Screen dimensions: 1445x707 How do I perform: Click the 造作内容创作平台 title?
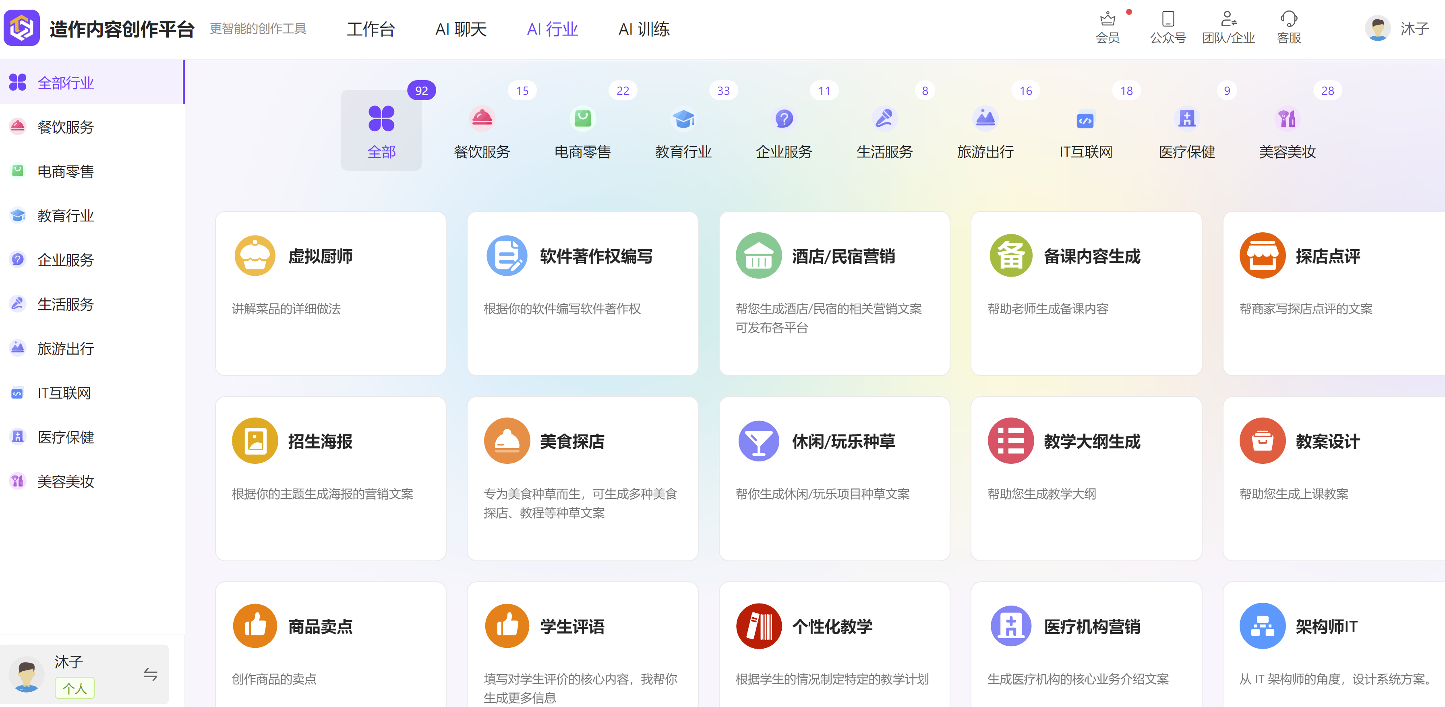(x=122, y=29)
